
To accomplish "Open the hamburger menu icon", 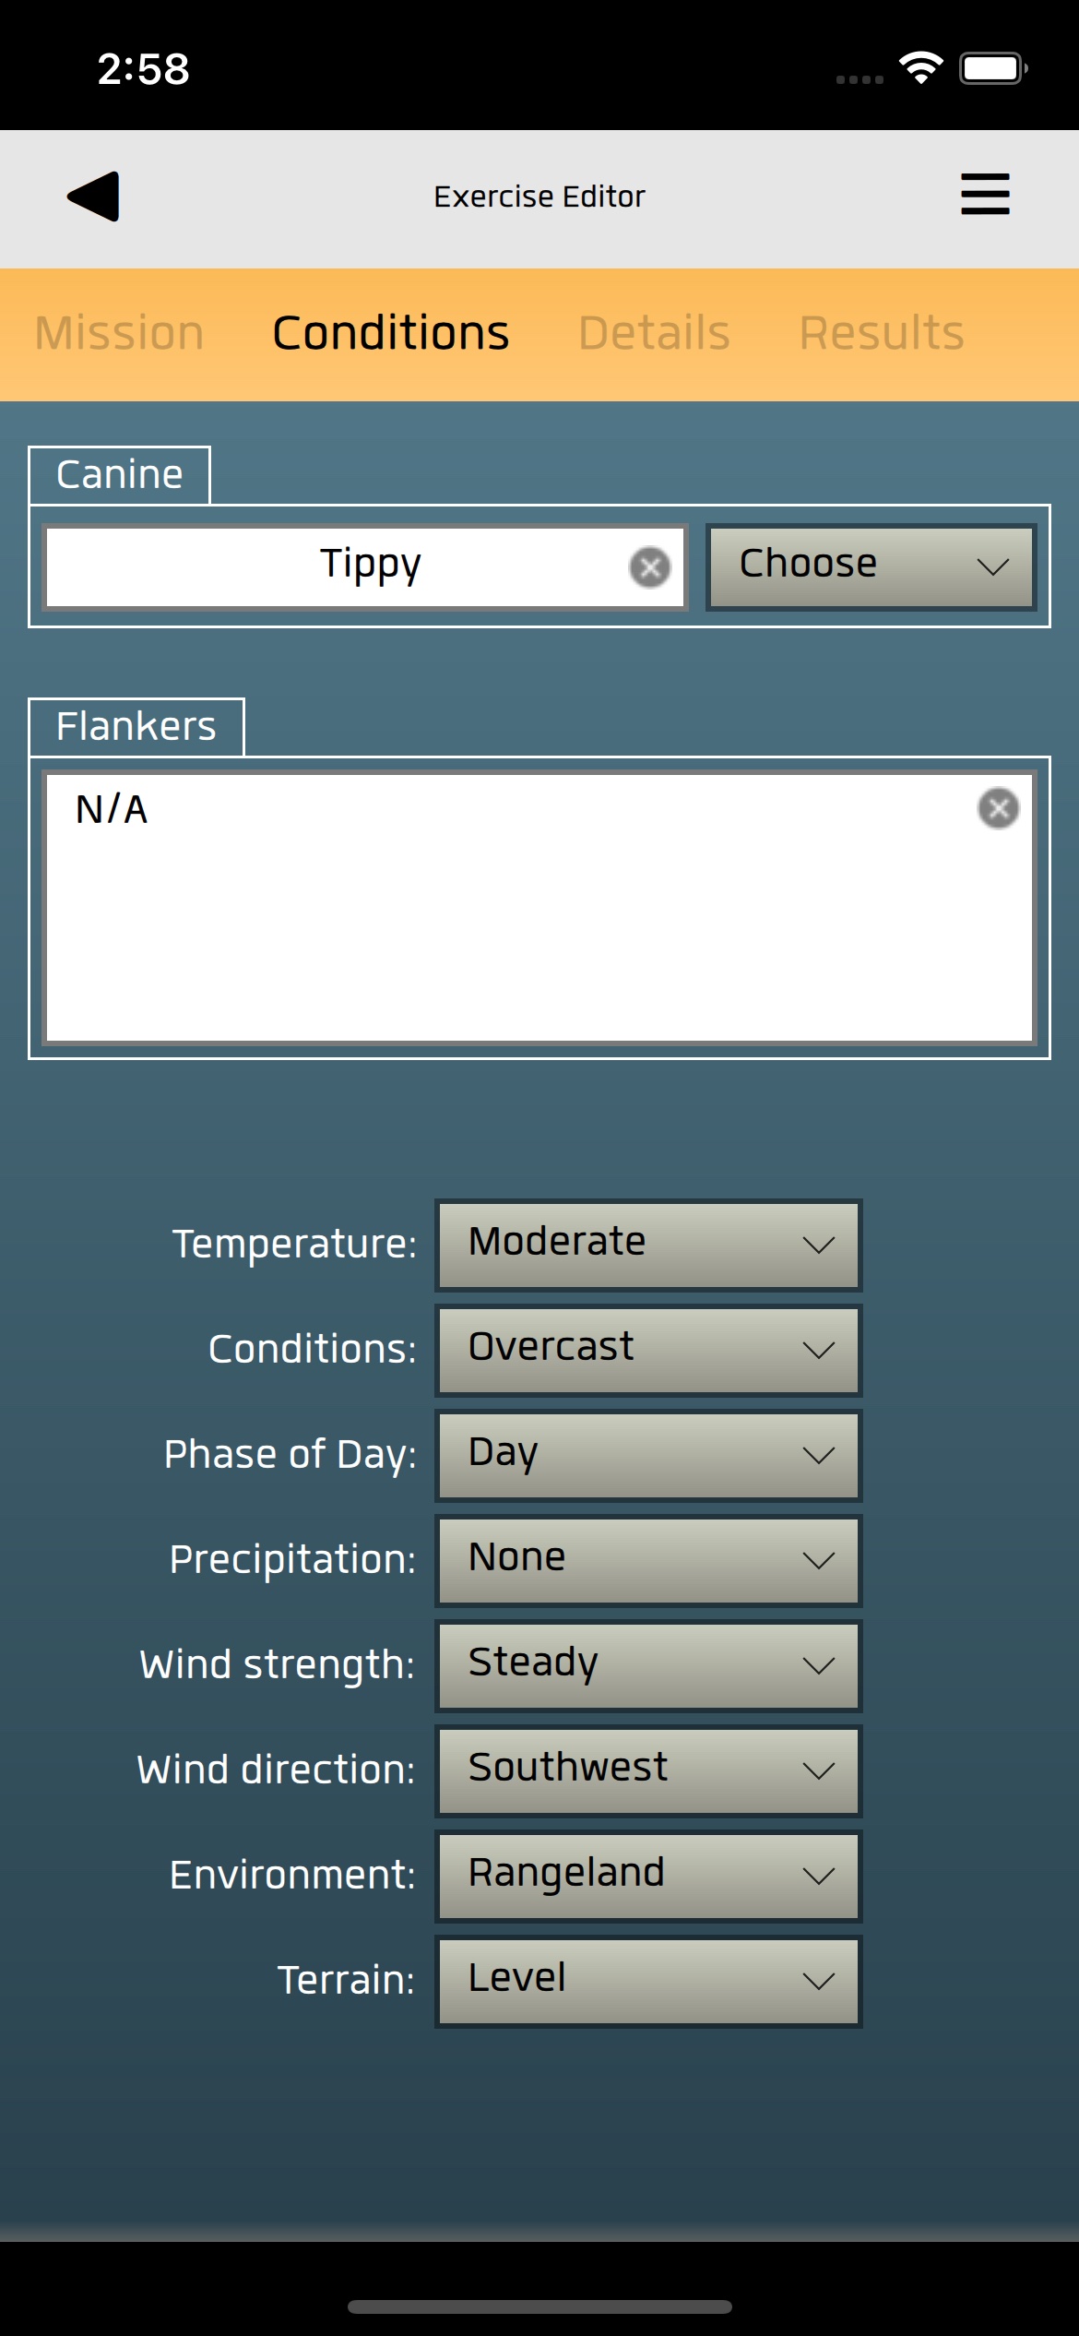I will coord(985,195).
